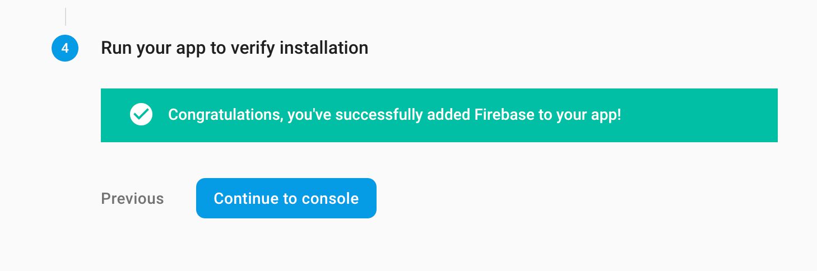Click the Continue to console button
This screenshot has width=817, height=271.
click(286, 198)
